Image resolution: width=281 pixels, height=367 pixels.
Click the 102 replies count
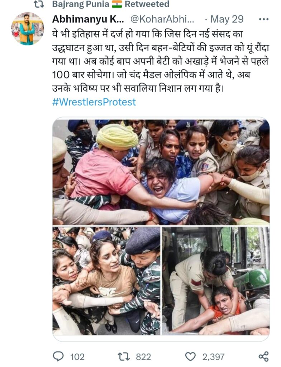coord(77,357)
